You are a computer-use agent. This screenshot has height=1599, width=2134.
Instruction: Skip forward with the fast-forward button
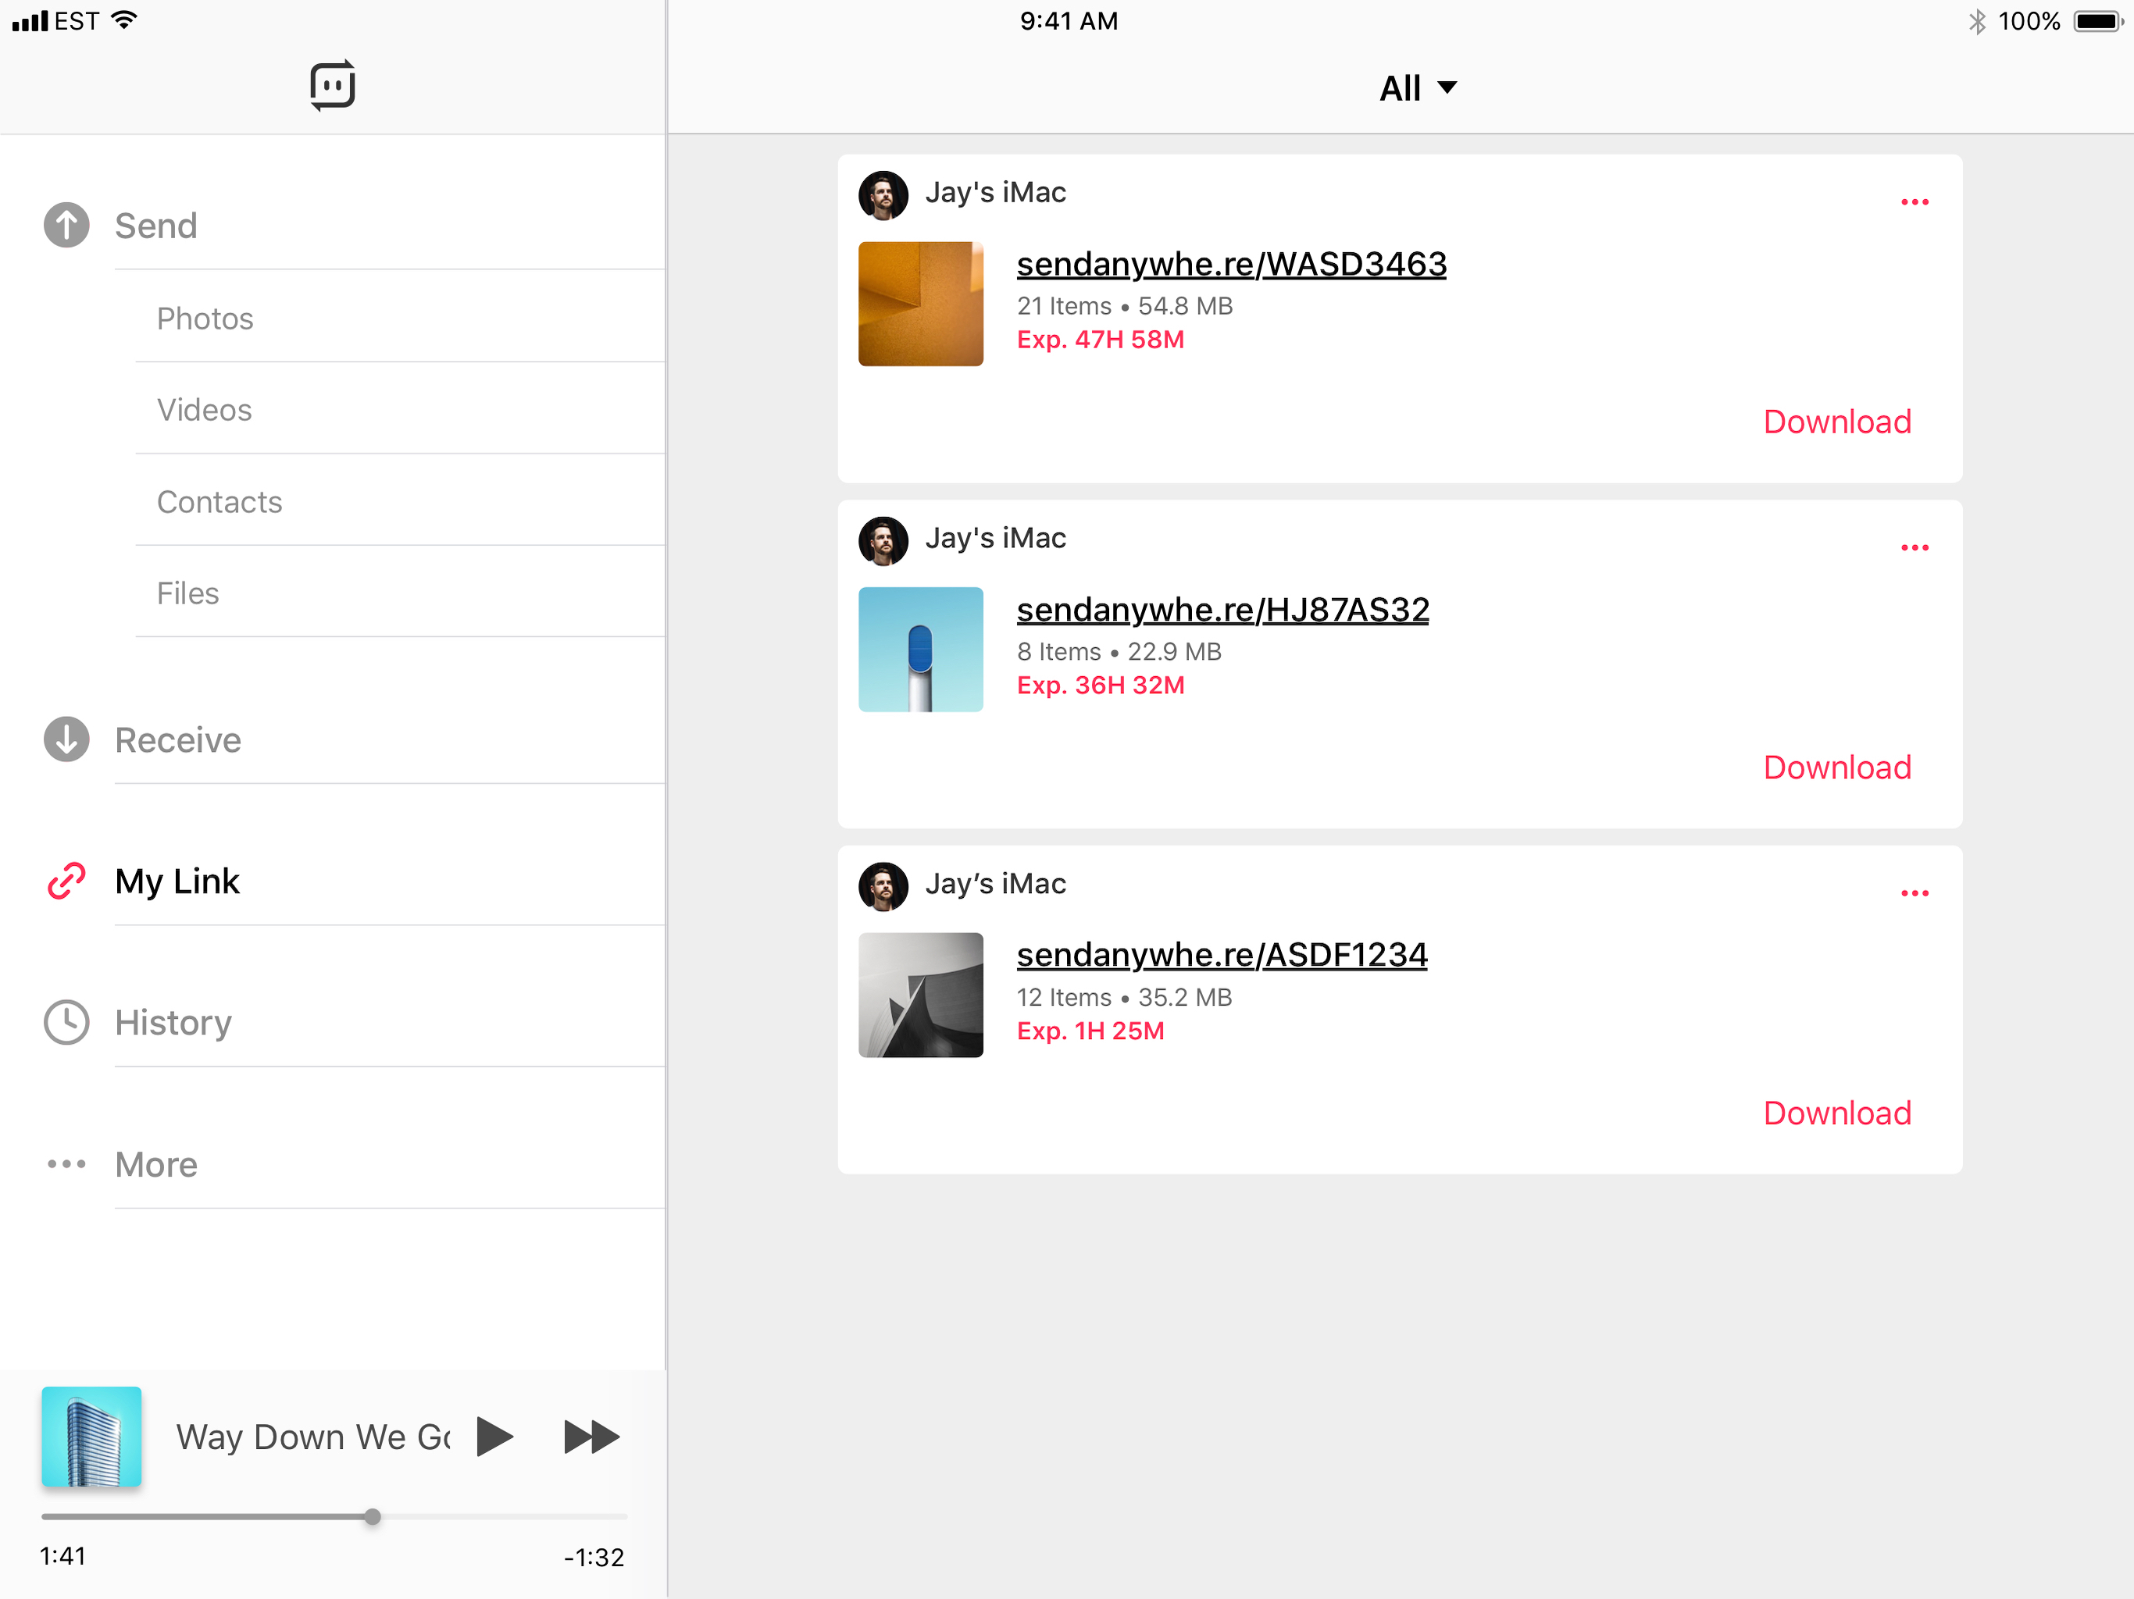(591, 1437)
